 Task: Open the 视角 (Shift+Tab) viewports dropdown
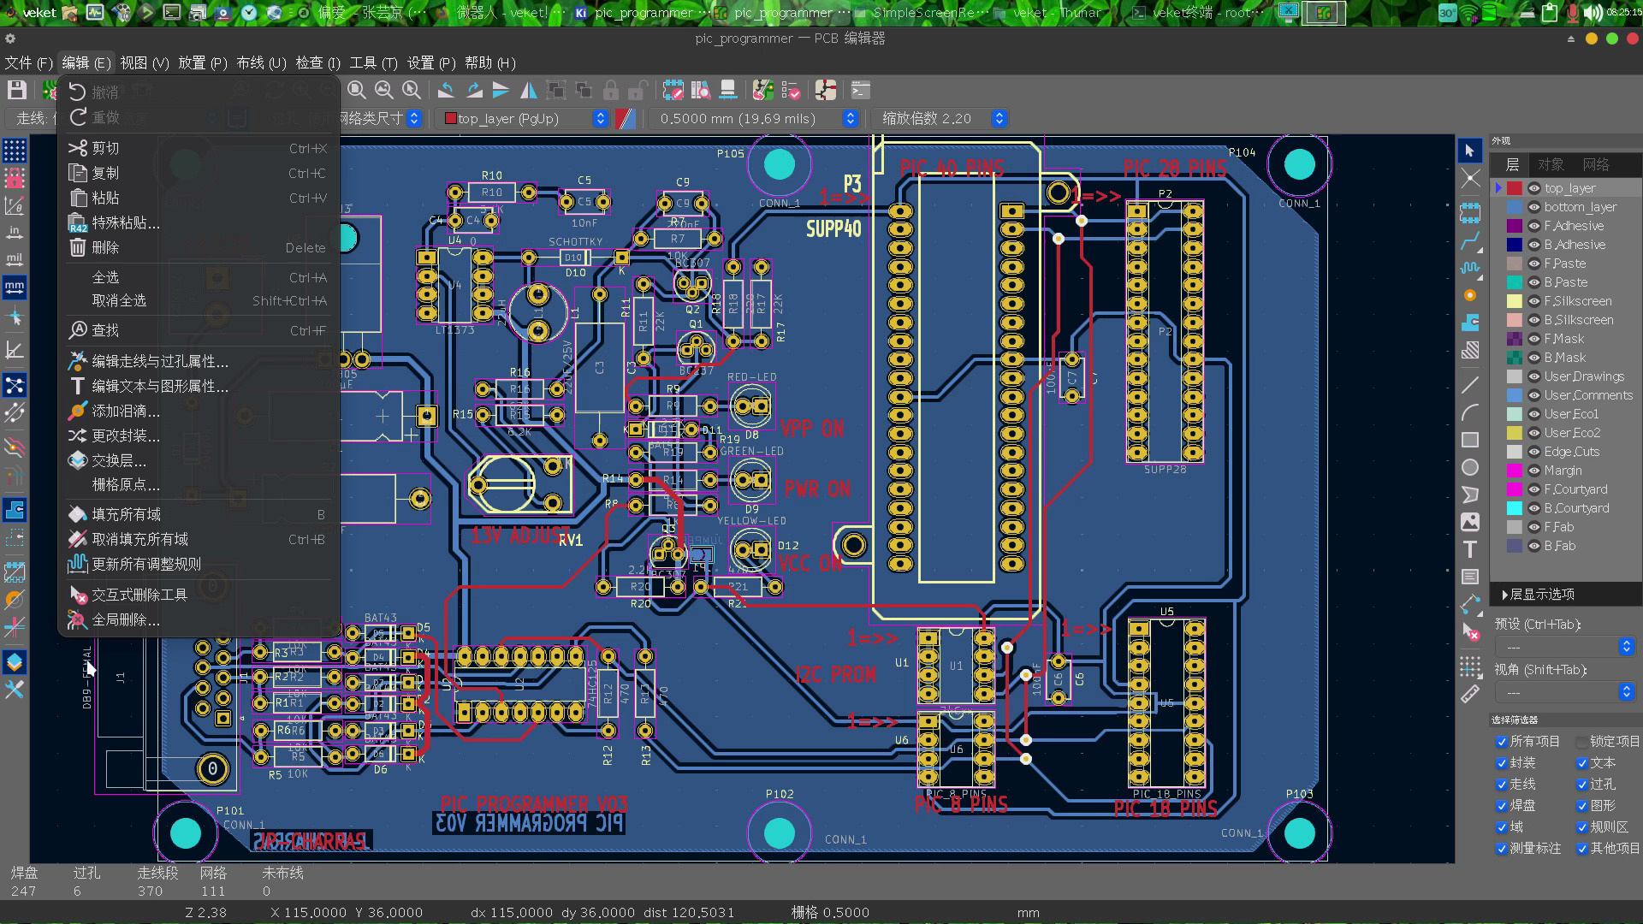tap(1565, 692)
